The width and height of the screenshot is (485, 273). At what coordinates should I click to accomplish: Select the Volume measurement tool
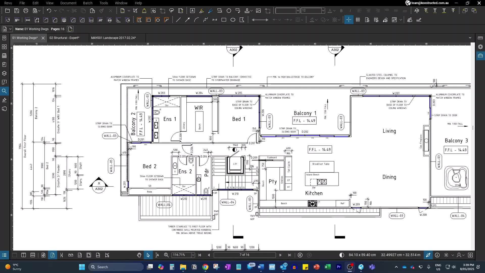point(64,20)
